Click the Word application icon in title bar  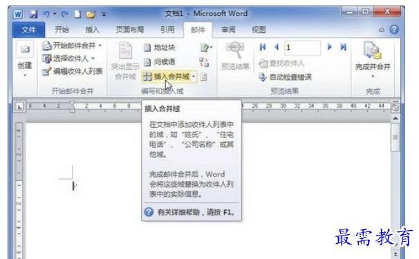tap(18, 14)
